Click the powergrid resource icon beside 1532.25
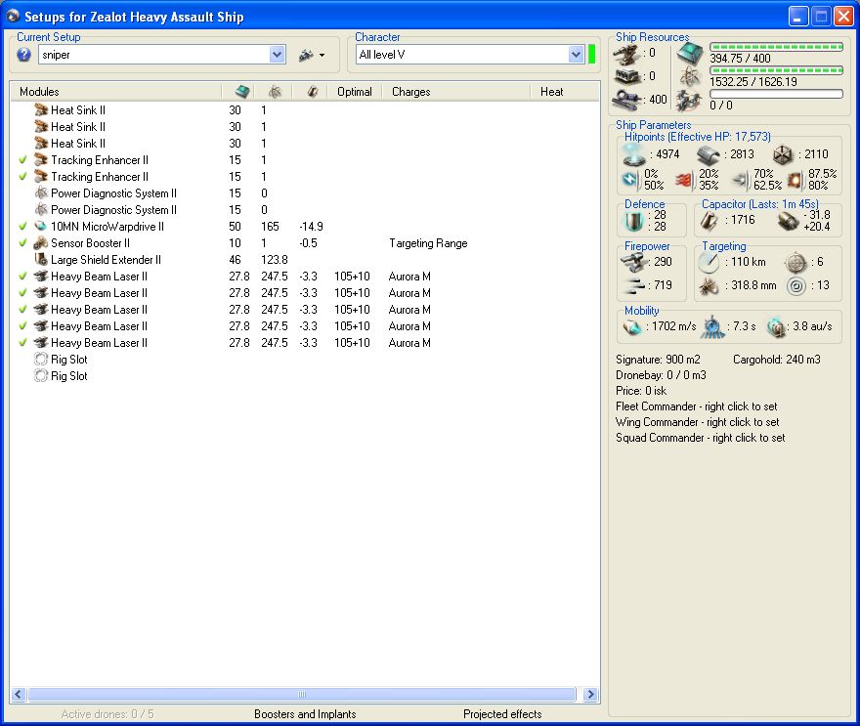 pos(689,77)
